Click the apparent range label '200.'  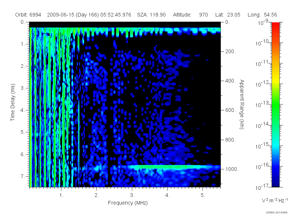230,51
